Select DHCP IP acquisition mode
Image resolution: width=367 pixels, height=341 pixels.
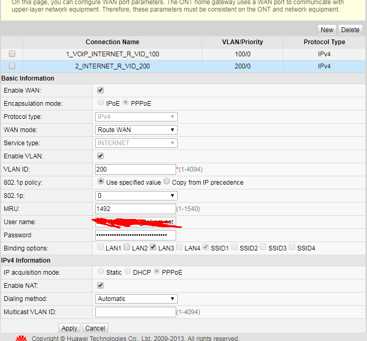coord(128,271)
